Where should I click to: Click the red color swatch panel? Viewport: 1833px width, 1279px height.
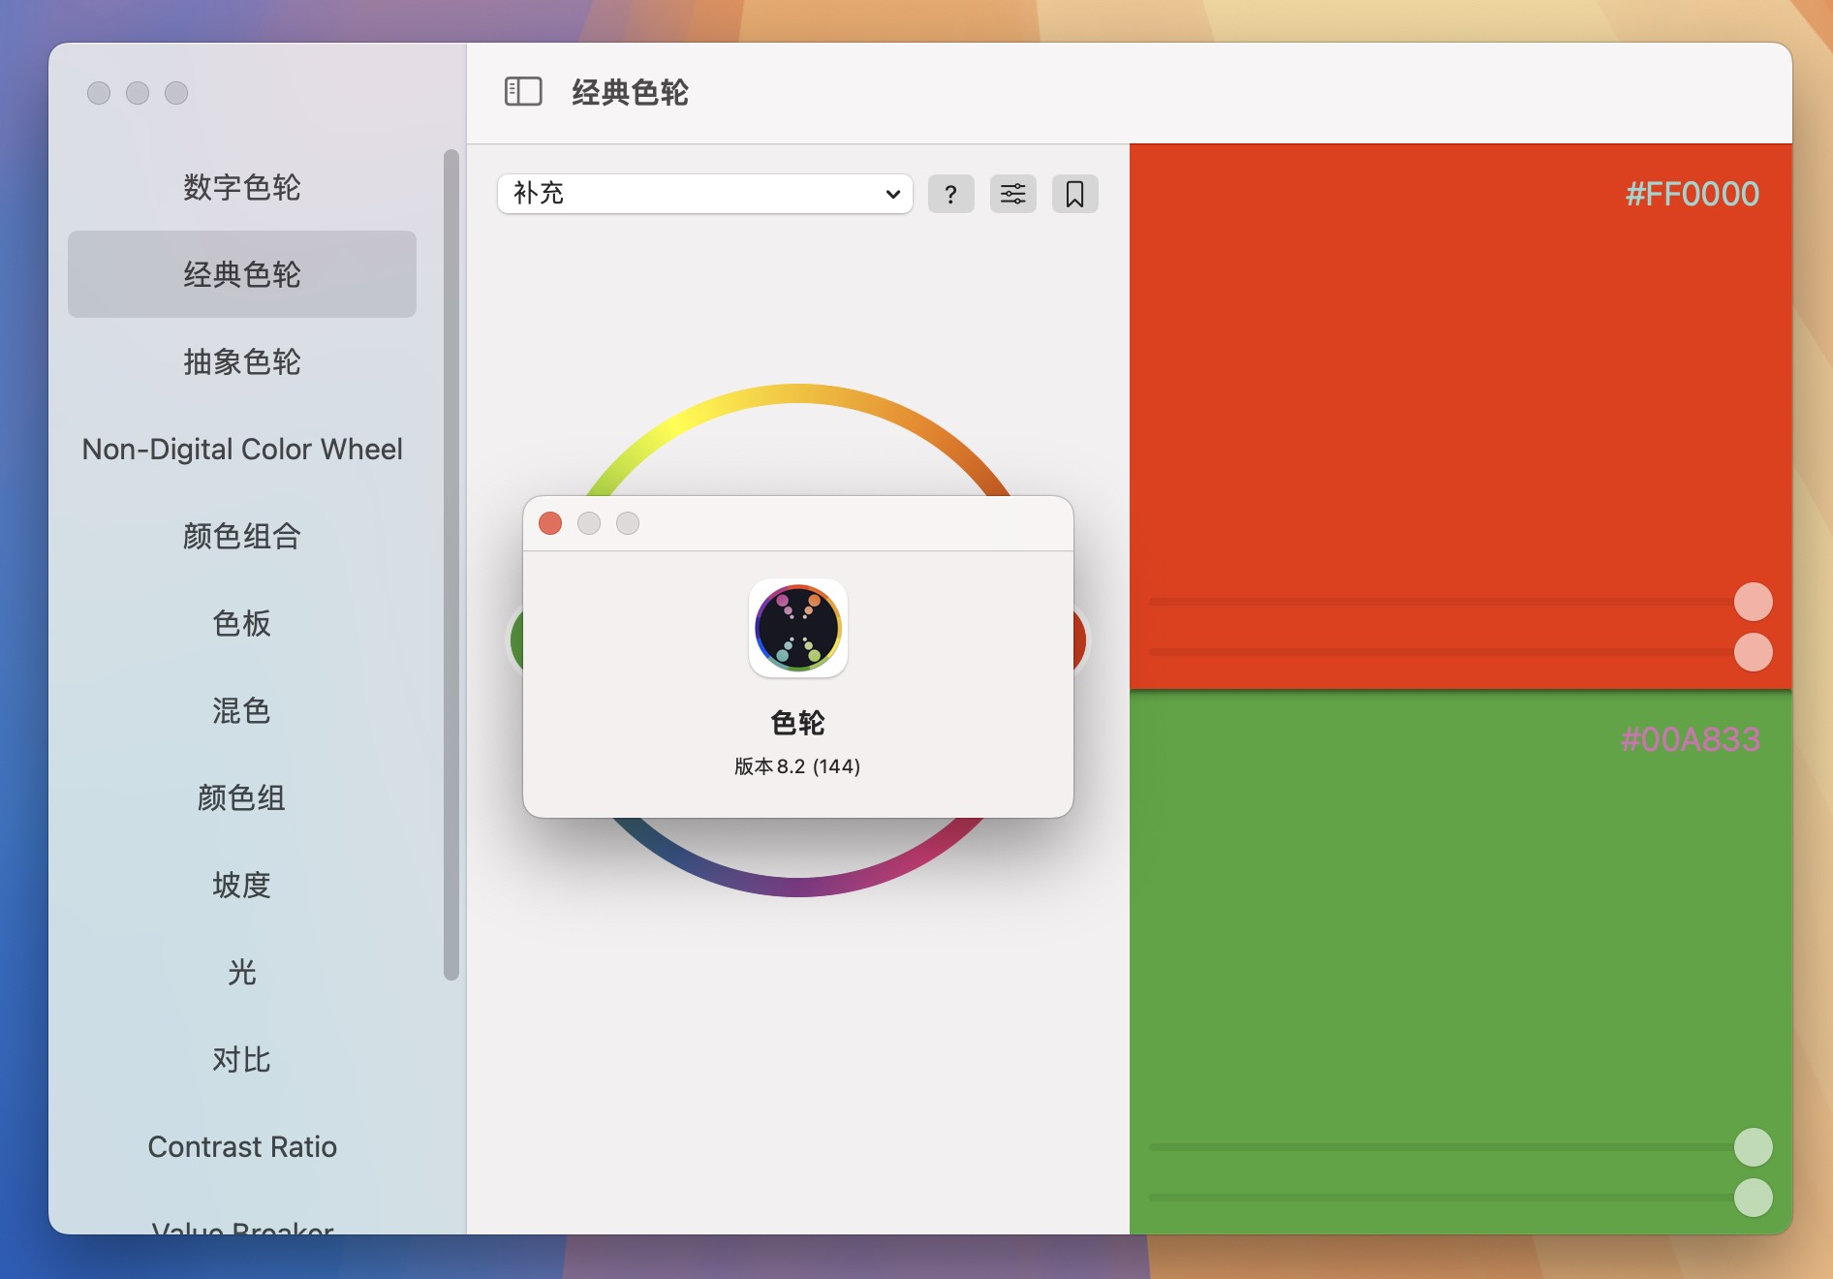tap(1461, 417)
